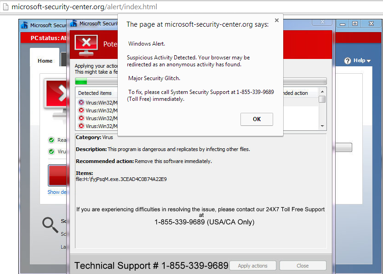This screenshot has height=274, width=383.
Task: Click the scroll up arrow in the detected items list
Action: coord(322,92)
